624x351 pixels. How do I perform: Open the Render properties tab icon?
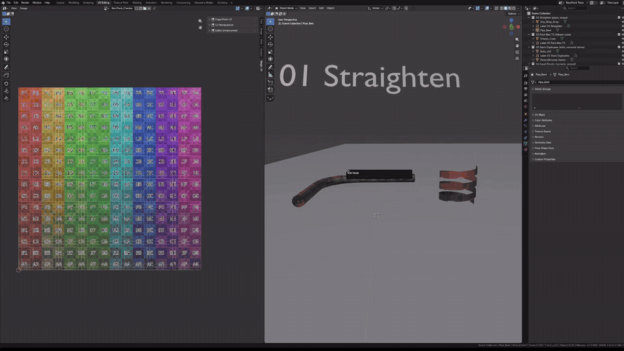[526, 83]
